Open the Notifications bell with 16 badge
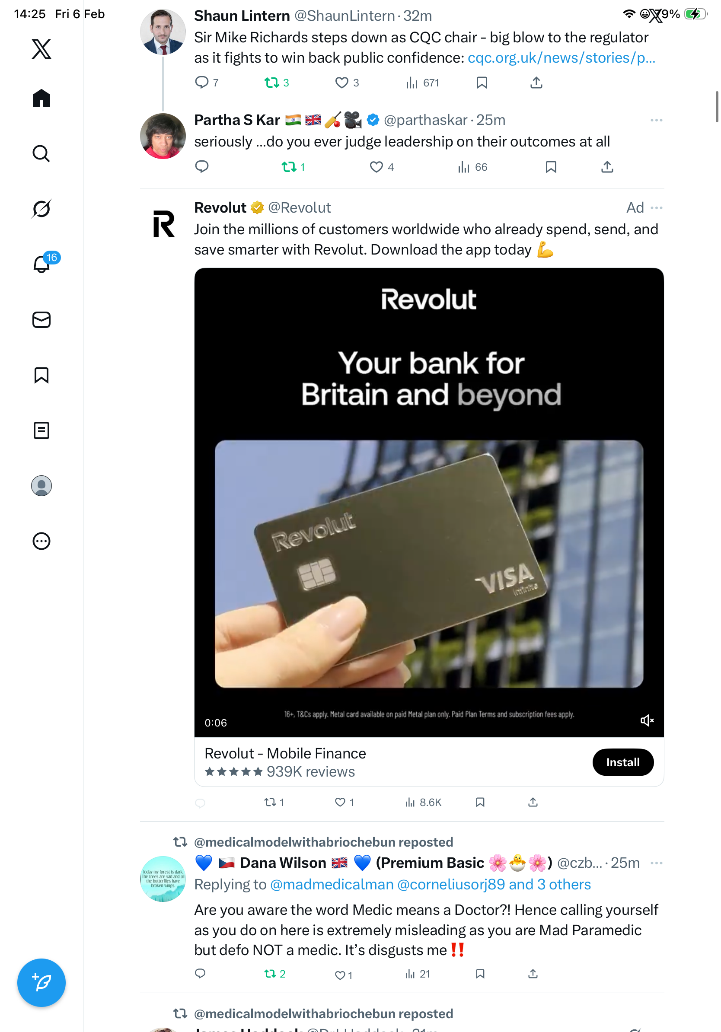 pyautogui.click(x=42, y=264)
